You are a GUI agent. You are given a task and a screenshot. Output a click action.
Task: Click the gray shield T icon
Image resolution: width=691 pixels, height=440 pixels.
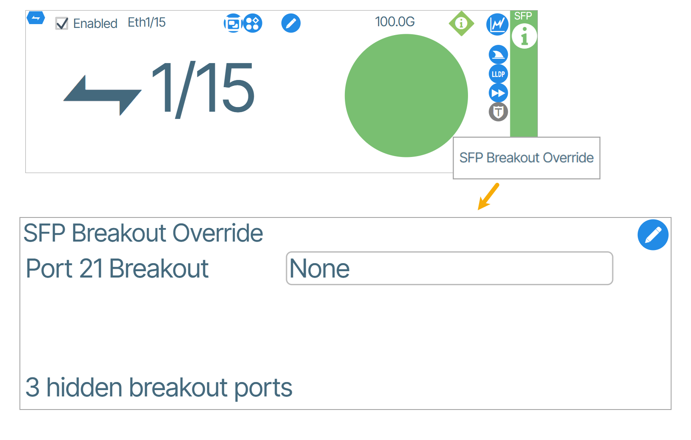(498, 112)
